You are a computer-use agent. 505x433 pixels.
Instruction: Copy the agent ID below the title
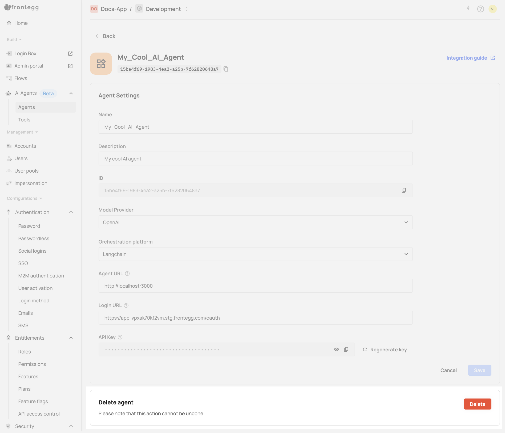[226, 69]
